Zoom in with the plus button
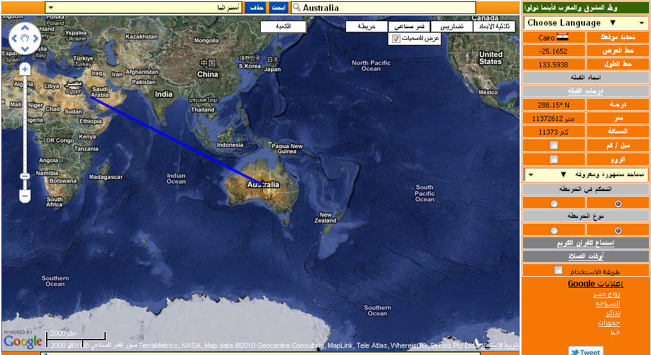The height and width of the screenshot is (355, 651). 25,69
